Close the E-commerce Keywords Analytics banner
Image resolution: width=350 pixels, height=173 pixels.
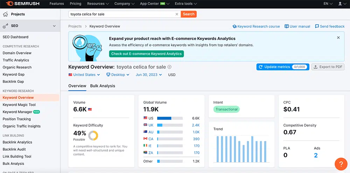click(338, 38)
